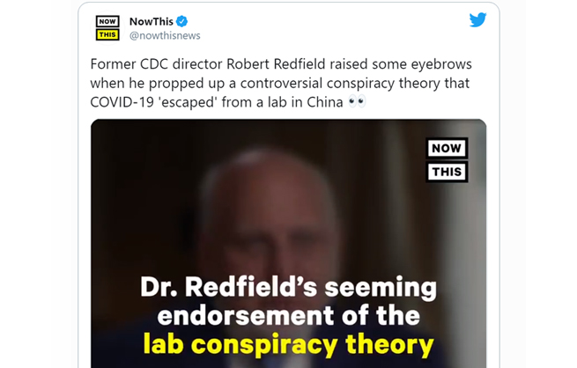
Task: Click the yellow 'lab conspiracy theory' caption
Action: tap(289, 344)
